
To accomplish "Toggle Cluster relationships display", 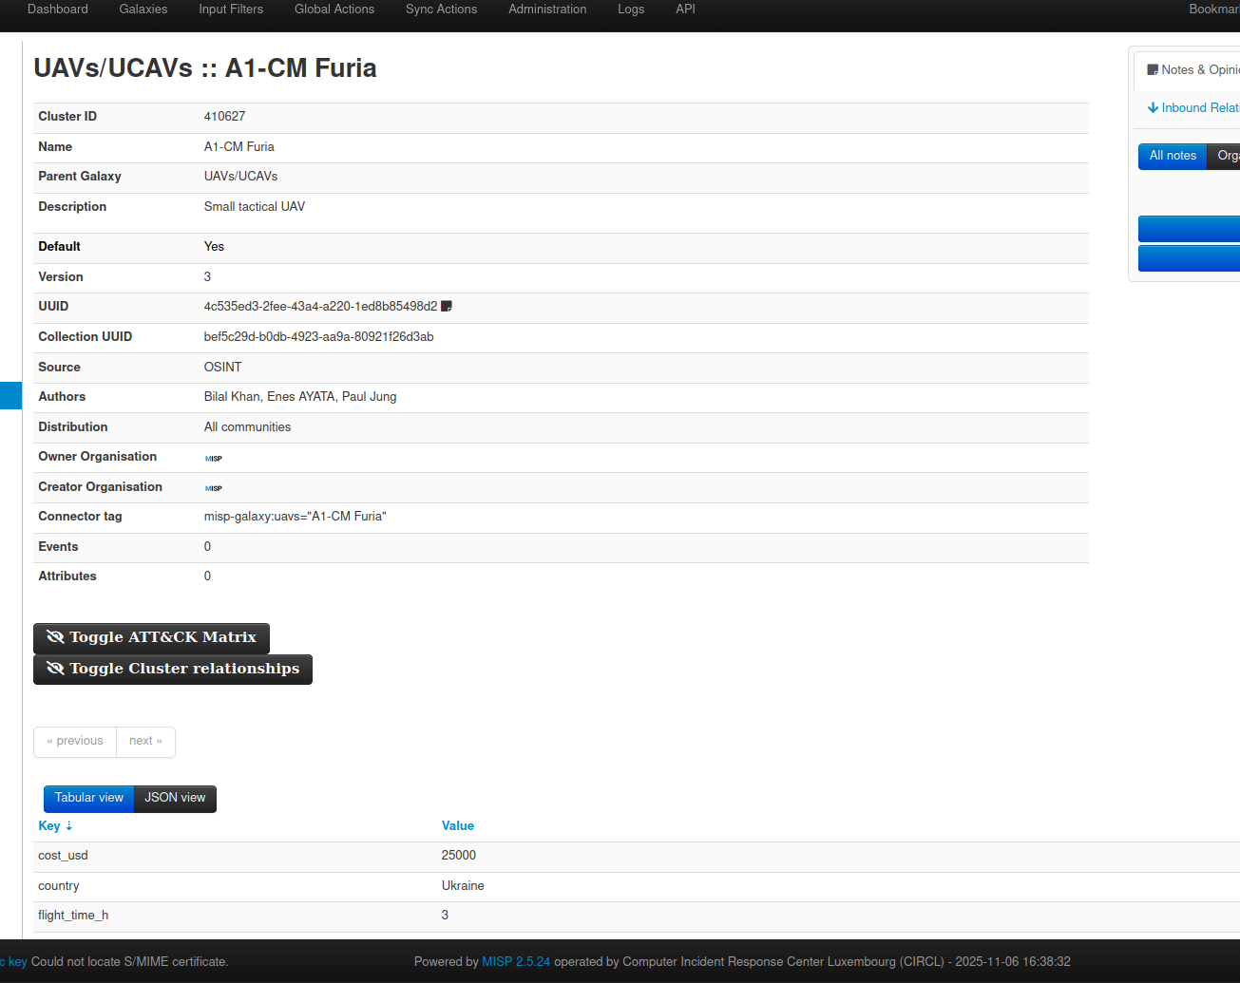I will (x=173, y=670).
